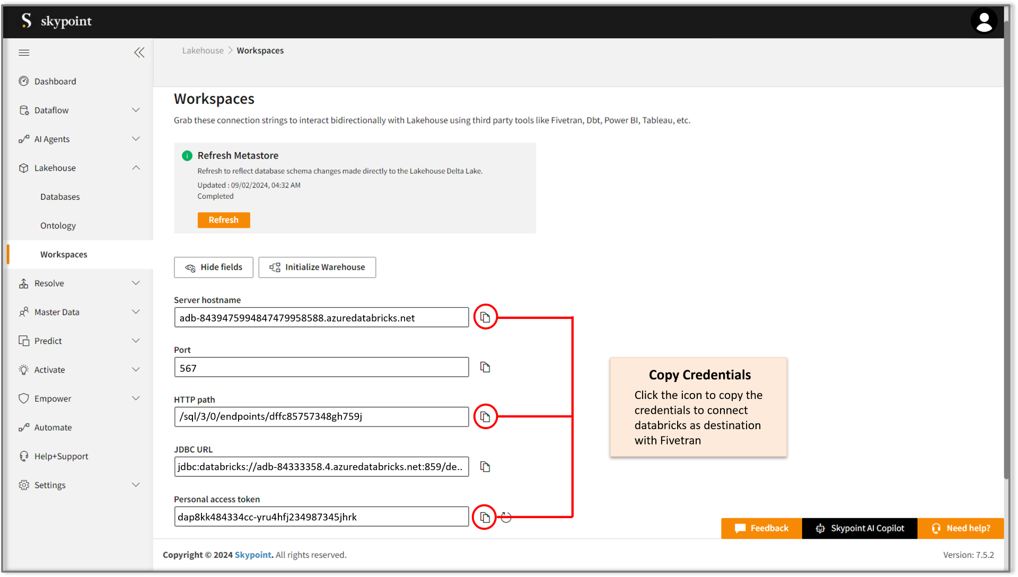Click the copy icon for HTTP path
Image resolution: width=1018 pixels, height=577 pixels.
pyautogui.click(x=485, y=417)
